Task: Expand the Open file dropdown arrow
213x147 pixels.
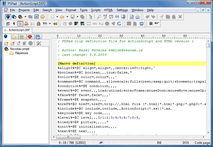Action: pyautogui.click(x=67, y=17)
